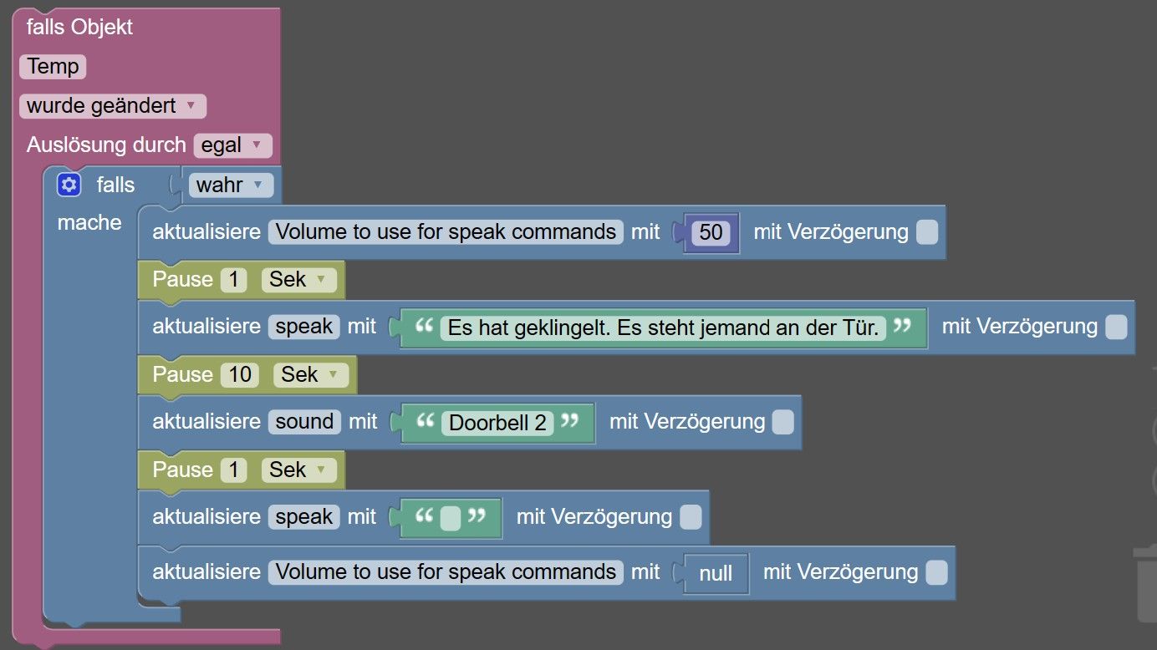Click closing quote icon after Tür sentence
The height and width of the screenshot is (650, 1157).
901,327
